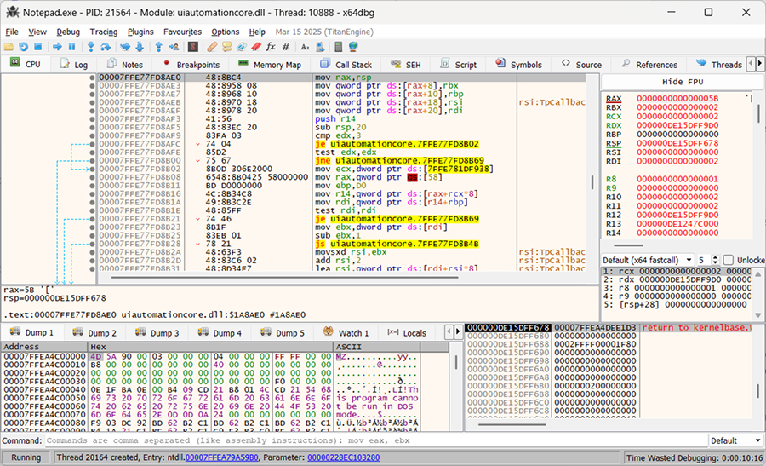This screenshot has width=766, height=466.
Task: Select the Dump 2 tab
Action: [x=94, y=333]
